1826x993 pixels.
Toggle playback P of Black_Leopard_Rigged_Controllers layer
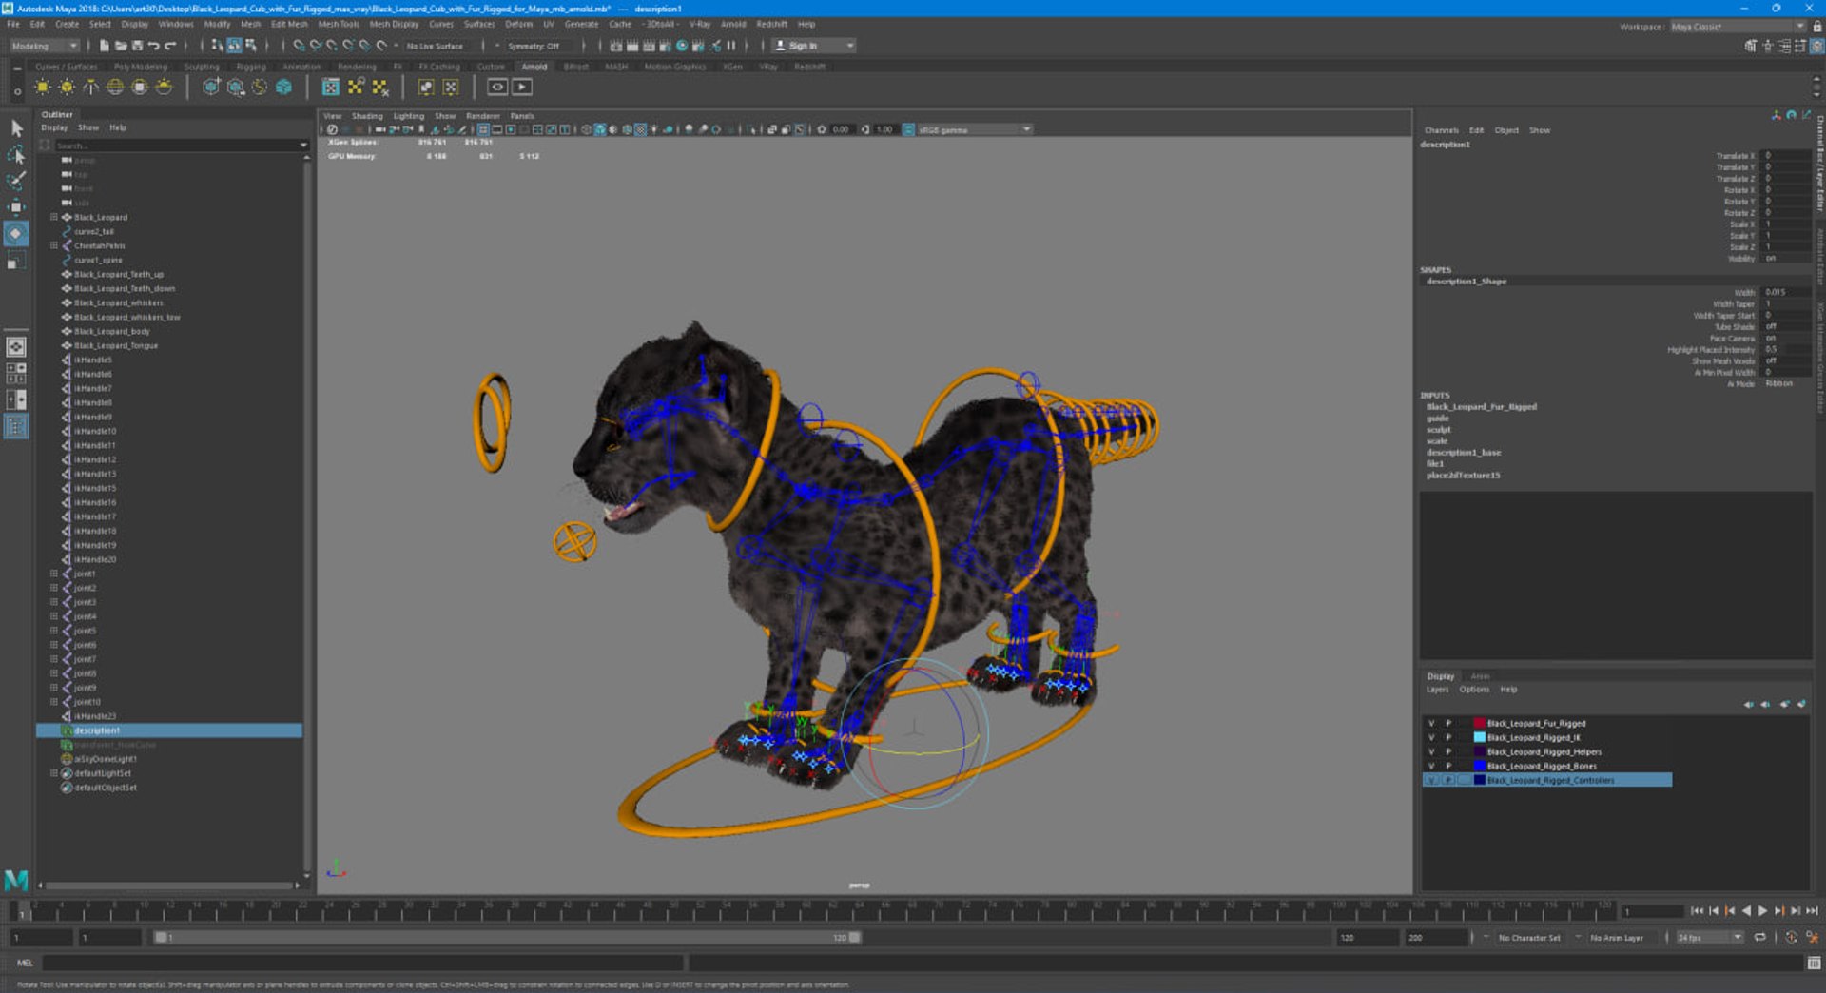1448,780
